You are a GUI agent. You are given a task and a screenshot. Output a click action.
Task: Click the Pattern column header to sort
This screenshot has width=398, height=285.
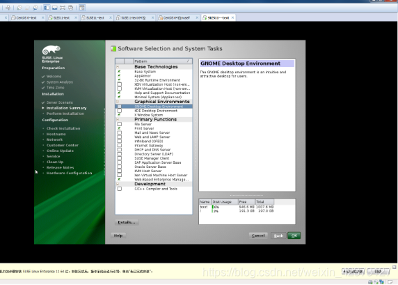(162, 61)
